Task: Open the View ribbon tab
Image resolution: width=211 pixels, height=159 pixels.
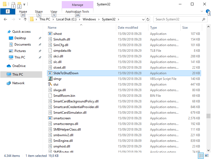Action: pos(54,12)
